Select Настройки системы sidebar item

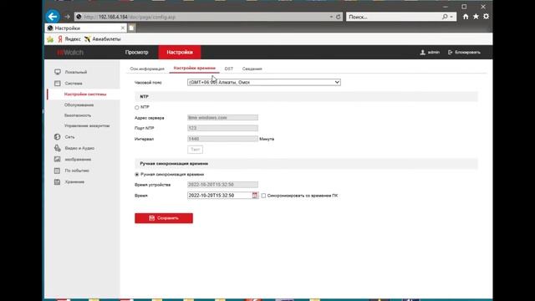tap(85, 94)
